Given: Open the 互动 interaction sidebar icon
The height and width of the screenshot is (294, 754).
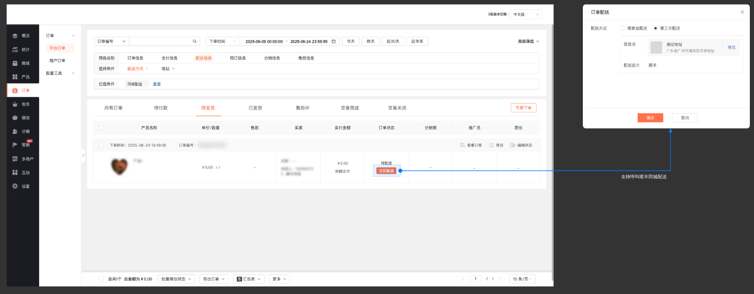Looking at the screenshot, I should pos(15,173).
